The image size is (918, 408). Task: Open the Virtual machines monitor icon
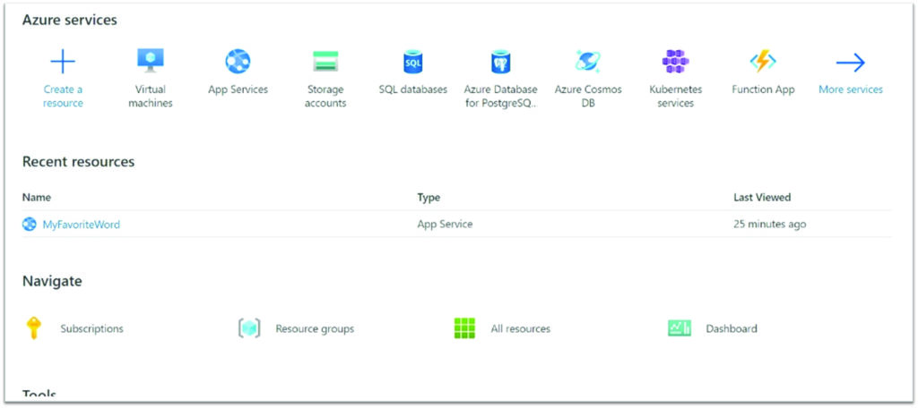(151, 60)
